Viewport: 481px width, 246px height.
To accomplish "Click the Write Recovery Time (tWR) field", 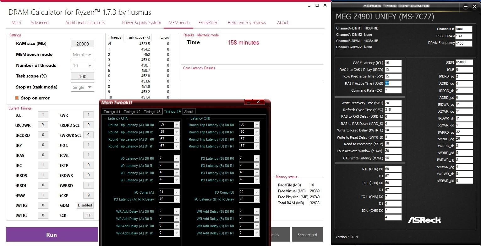I will coord(393,103).
